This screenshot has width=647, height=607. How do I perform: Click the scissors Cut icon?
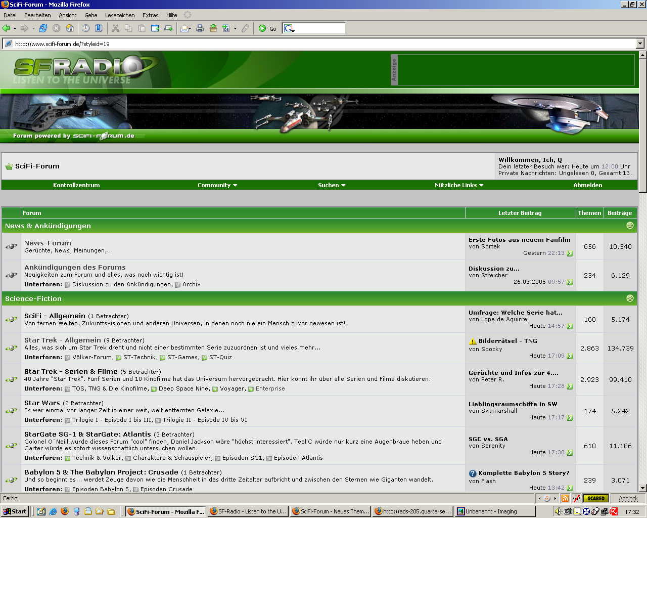coord(116,28)
